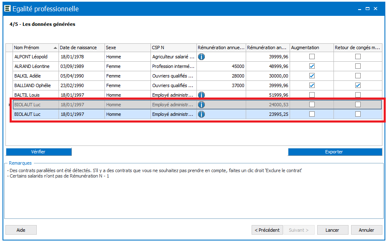Click the Exporter button
Viewport: 387px width, 243px height.
coord(335,152)
